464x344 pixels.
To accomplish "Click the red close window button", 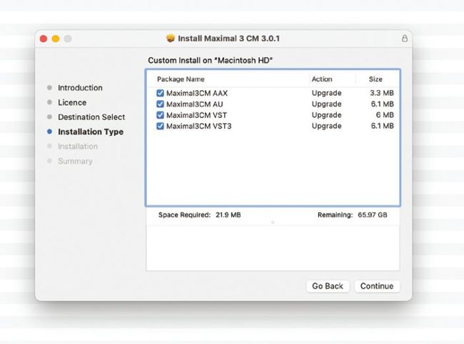I will (x=44, y=38).
